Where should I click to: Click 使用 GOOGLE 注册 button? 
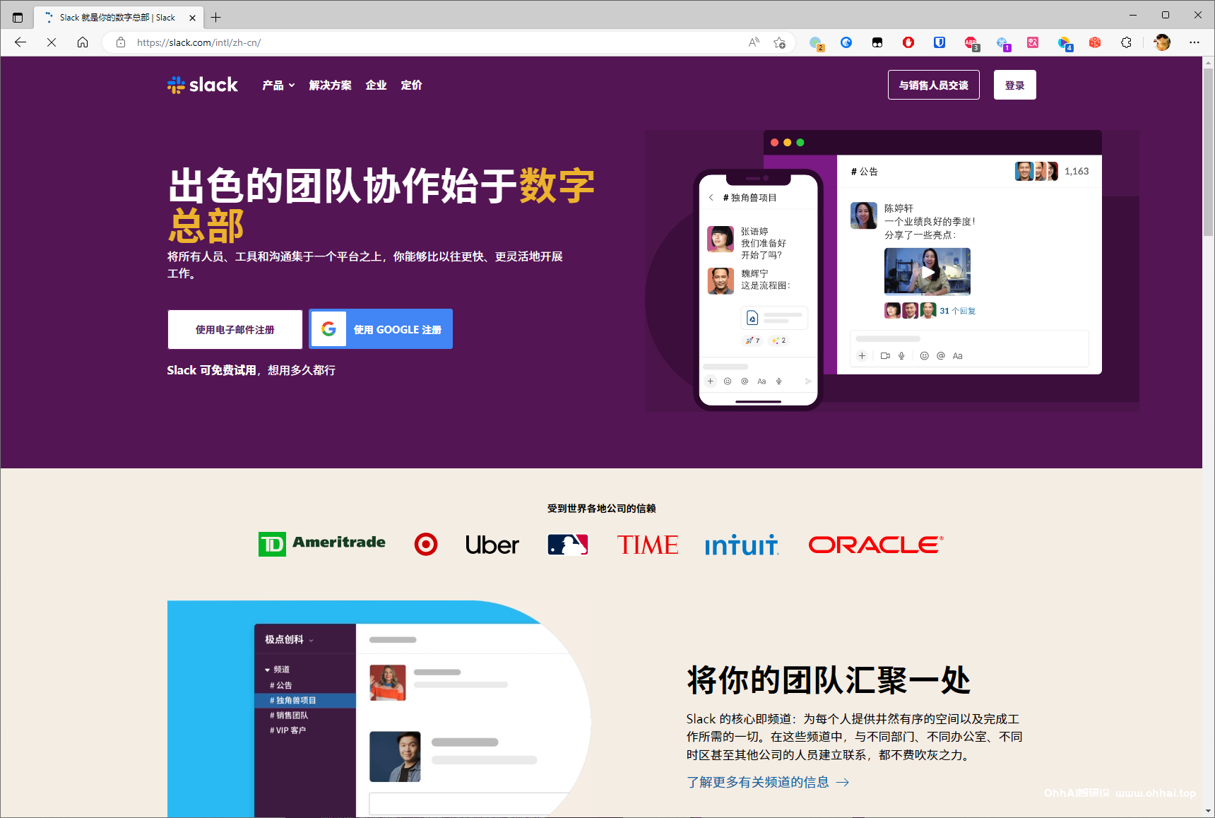coord(381,329)
